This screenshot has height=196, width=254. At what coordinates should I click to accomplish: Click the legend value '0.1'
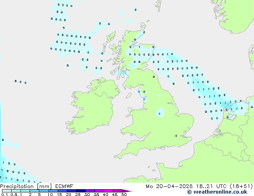4,194
